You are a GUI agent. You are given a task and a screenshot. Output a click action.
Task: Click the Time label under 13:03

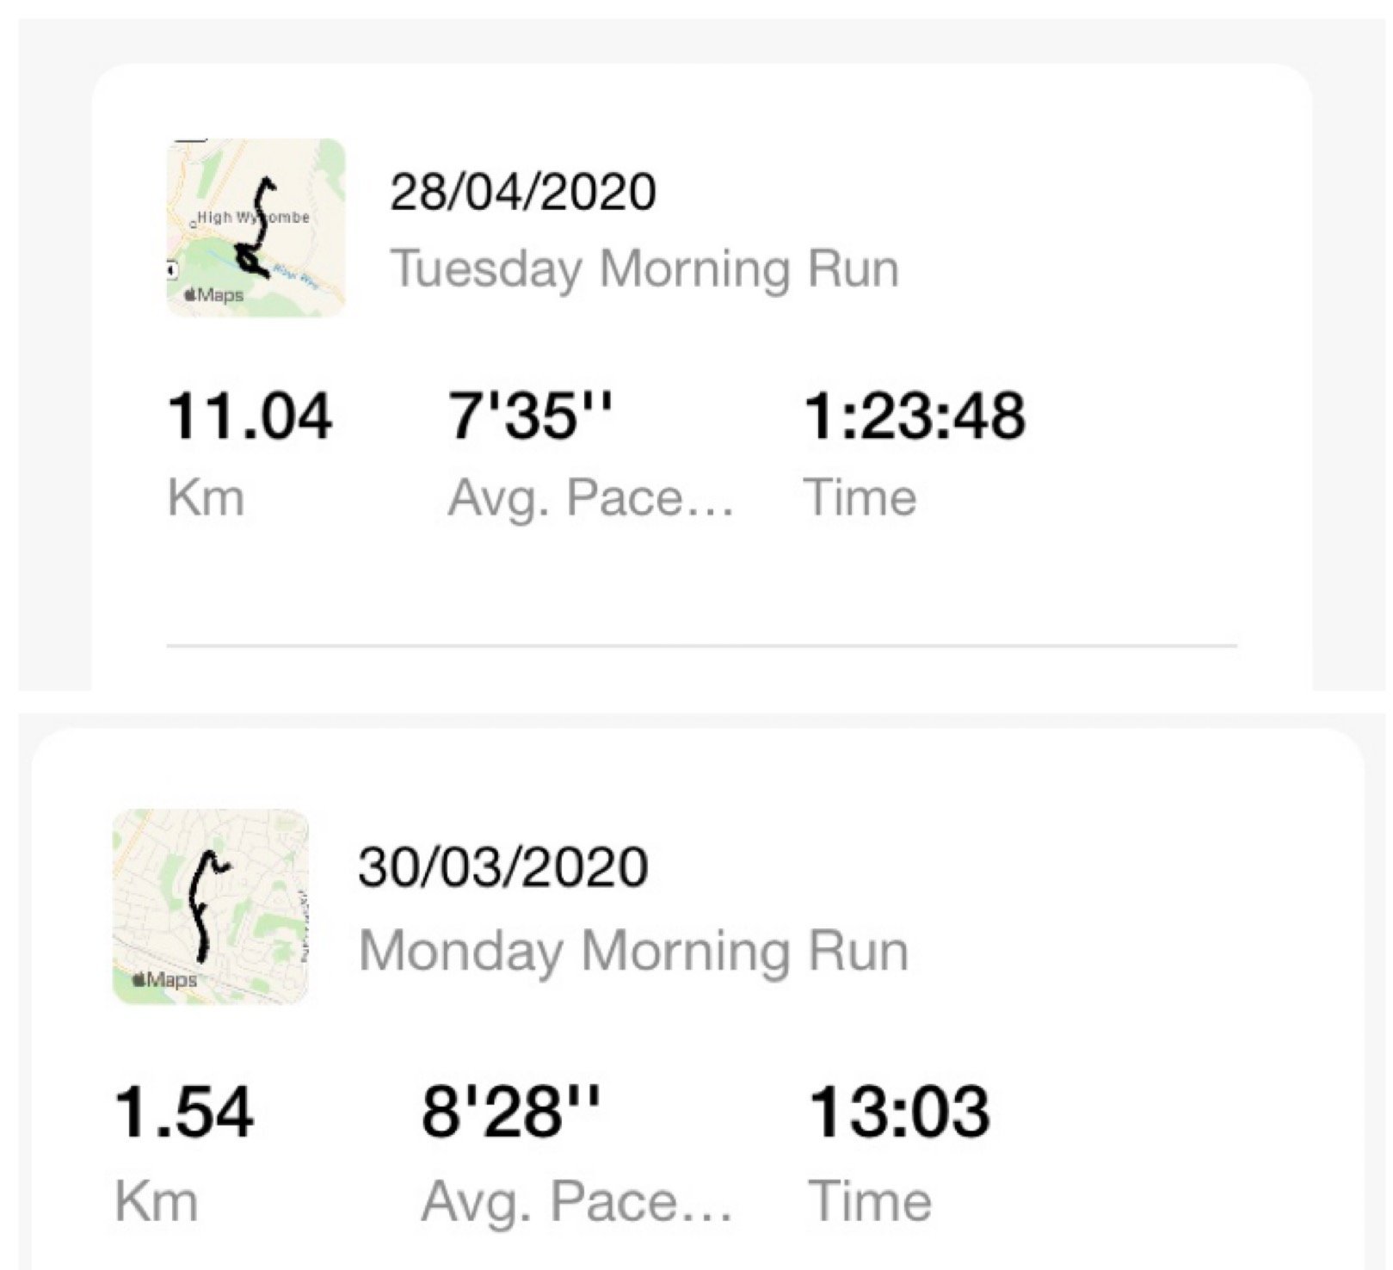pos(869,1200)
